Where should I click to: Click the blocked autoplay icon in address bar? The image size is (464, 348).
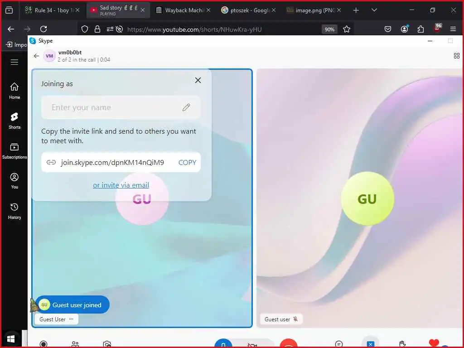(x=119, y=29)
